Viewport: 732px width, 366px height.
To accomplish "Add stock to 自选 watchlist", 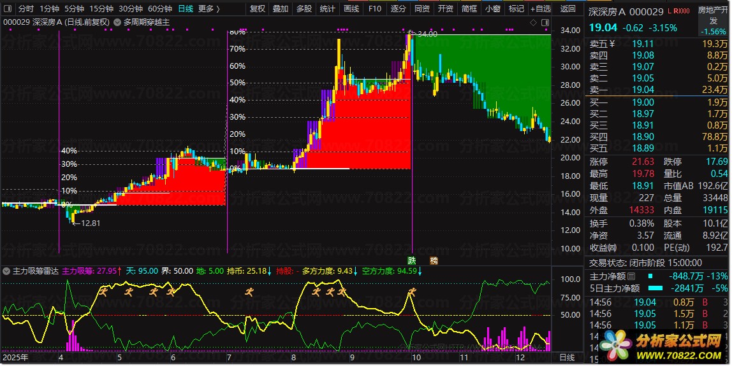I will tap(541, 8).
